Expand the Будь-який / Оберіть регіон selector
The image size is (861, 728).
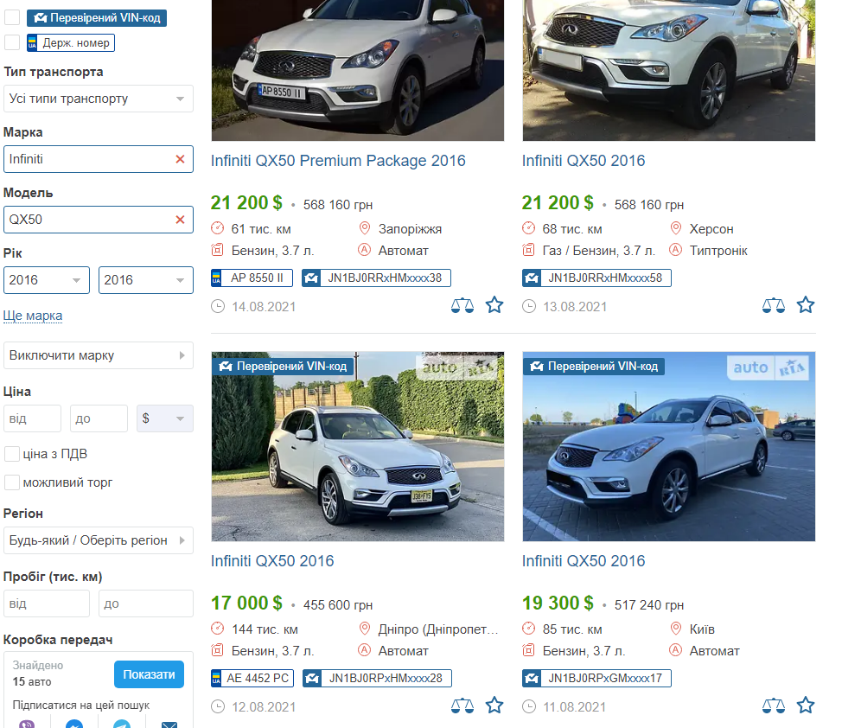98,540
